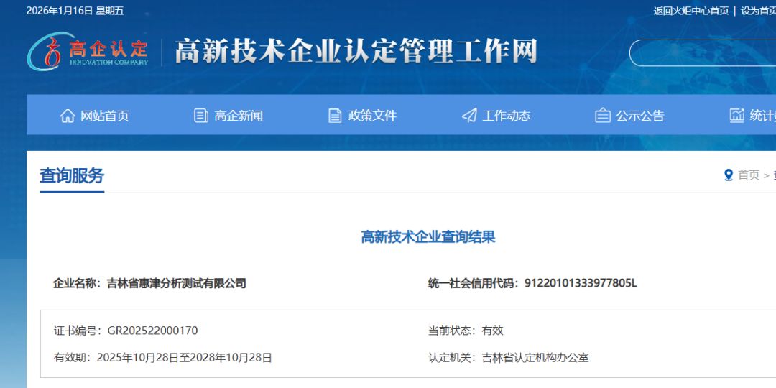Click company name 吉林省惠津分析测试有限公司
The width and height of the screenshot is (776, 388).
point(176,284)
